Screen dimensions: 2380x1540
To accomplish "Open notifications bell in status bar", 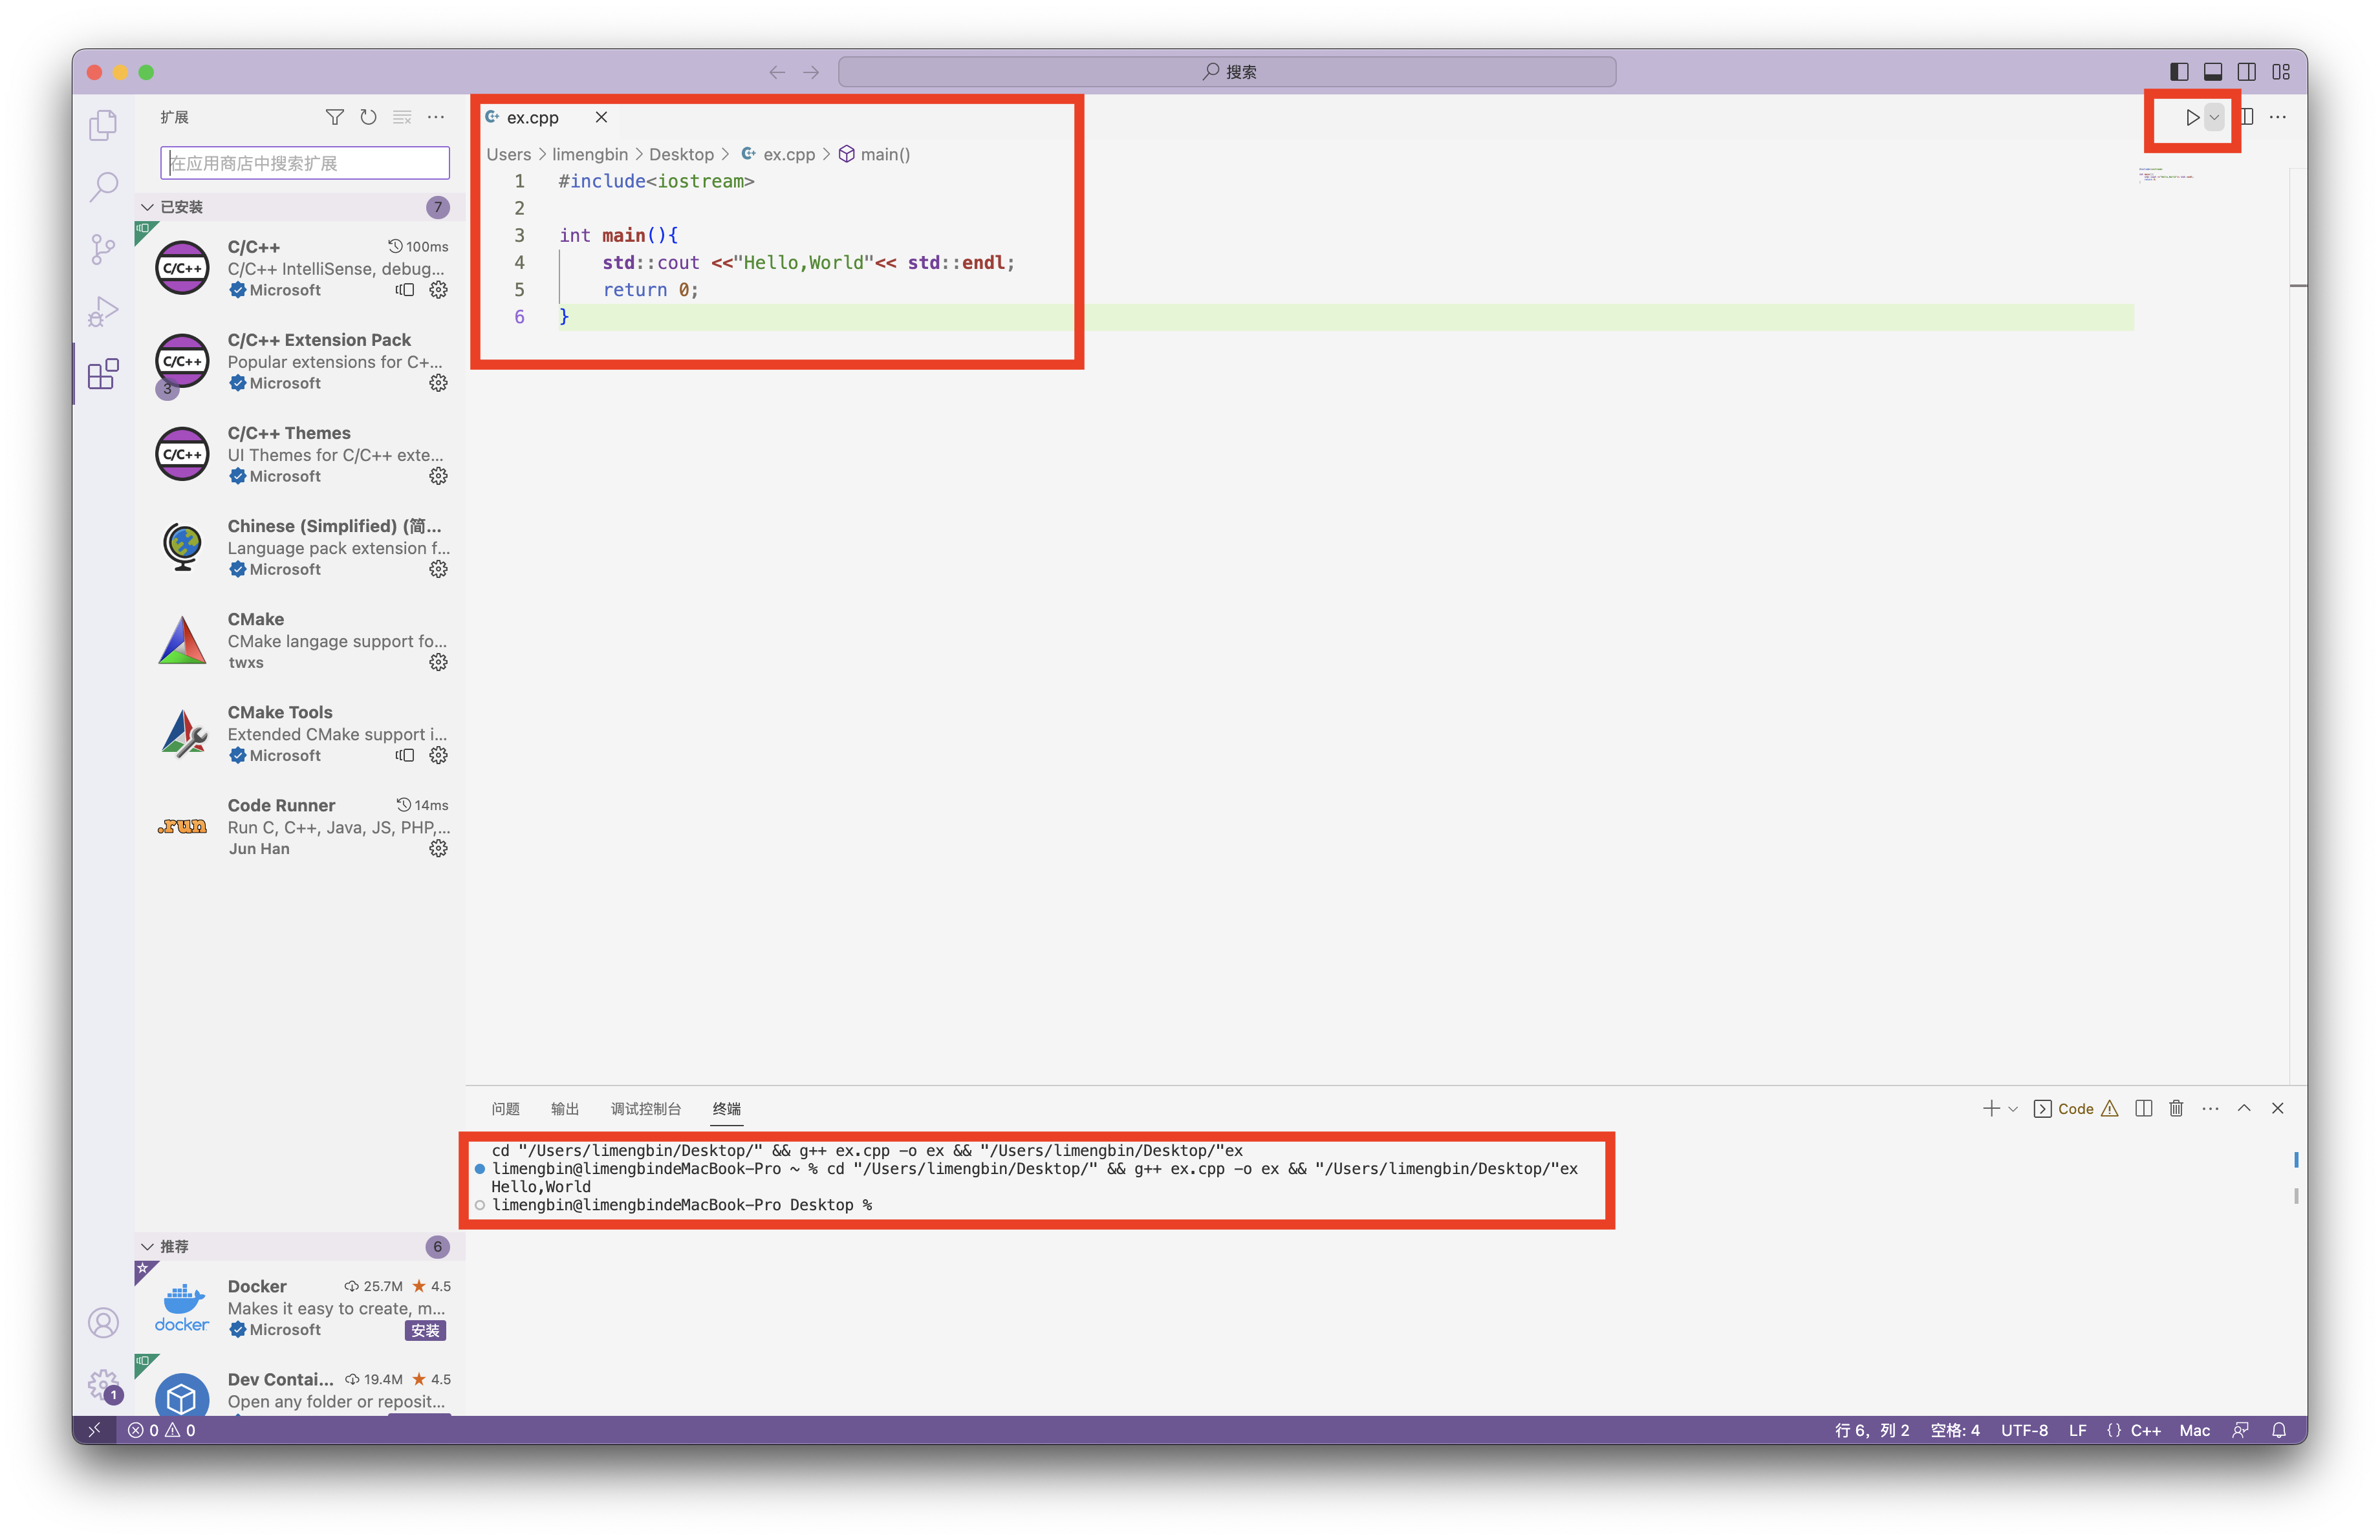I will (2279, 1430).
